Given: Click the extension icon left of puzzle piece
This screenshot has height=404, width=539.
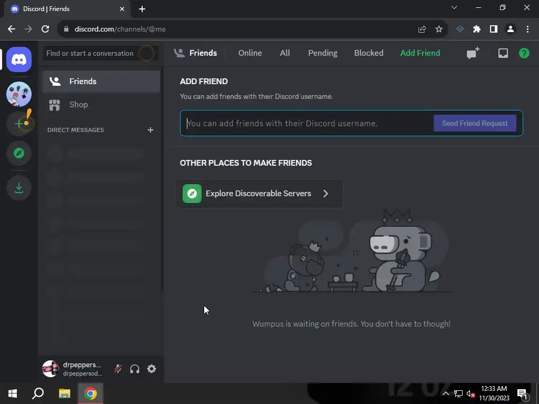Looking at the screenshot, I should tap(460, 29).
